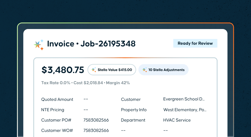Click the Evergreen School D… customer value
Image resolution: width=251 pixels, height=137 pixels.
click(x=184, y=99)
